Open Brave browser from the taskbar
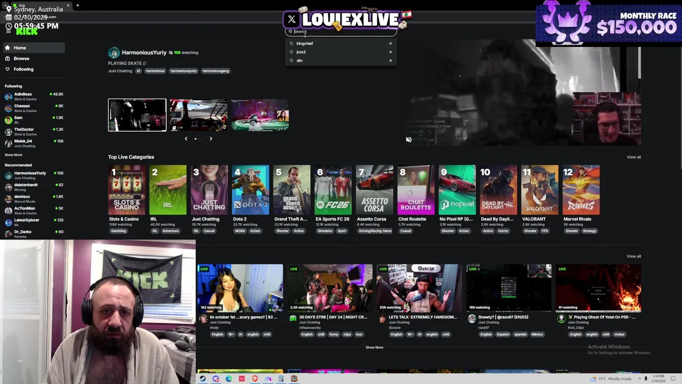The height and width of the screenshot is (384, 682). [x=255, y=379]
